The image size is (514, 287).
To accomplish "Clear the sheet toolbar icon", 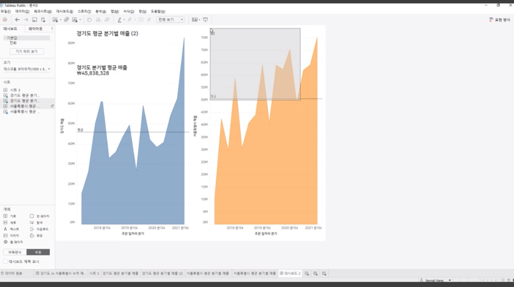I will pos(75,19).
